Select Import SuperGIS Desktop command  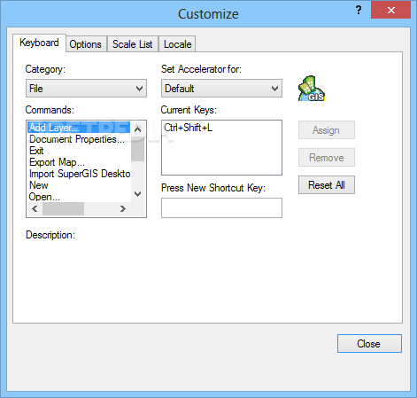click(x=79, y=174)
